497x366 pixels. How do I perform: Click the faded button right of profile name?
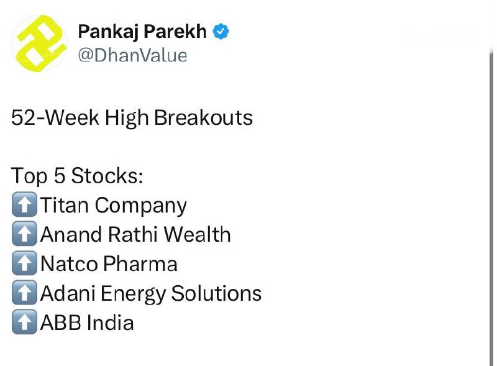(440, 35)
